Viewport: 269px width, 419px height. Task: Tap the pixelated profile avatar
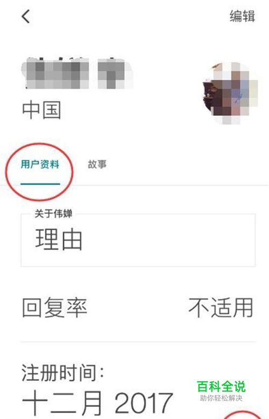click(230, 93)
